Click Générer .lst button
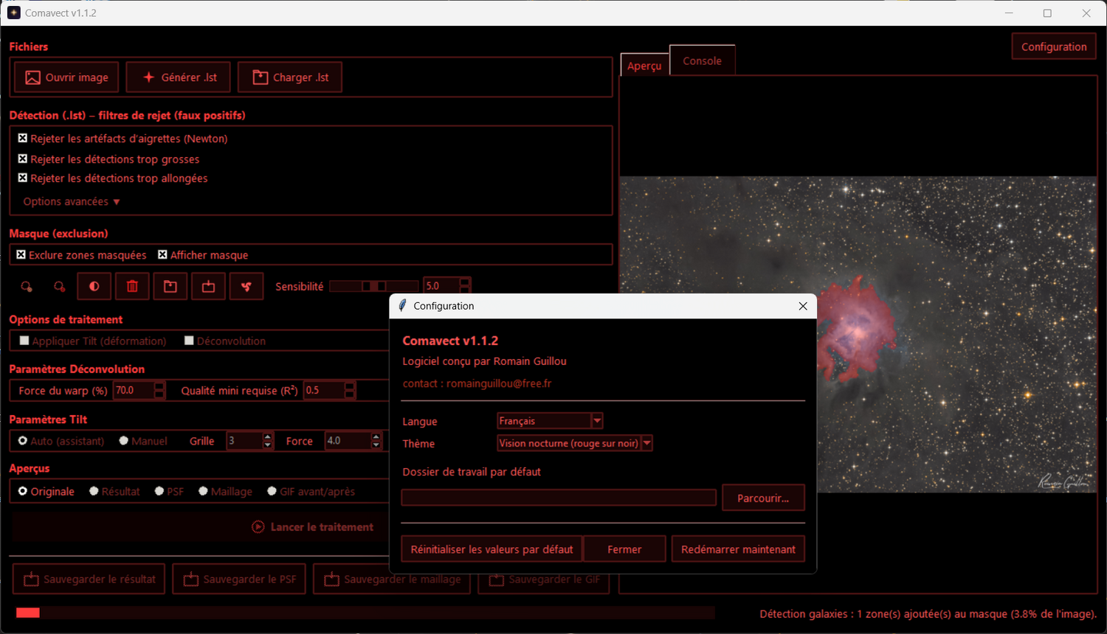Viewport: 1107px width, 634px height. coord(179,77)
